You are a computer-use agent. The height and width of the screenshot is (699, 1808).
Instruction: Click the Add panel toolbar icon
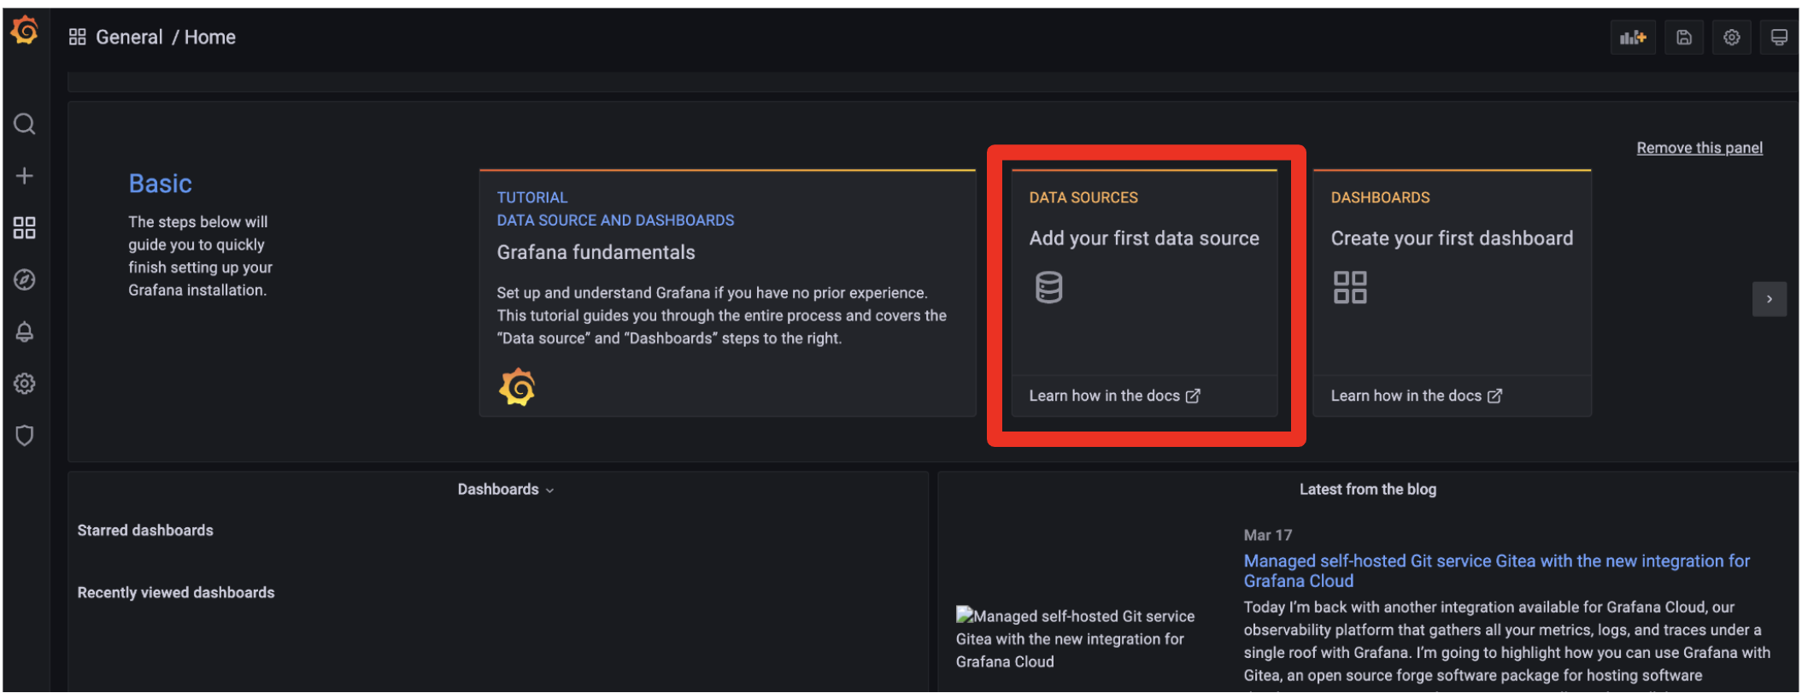pyautogui.click(x=1632, y=38)
